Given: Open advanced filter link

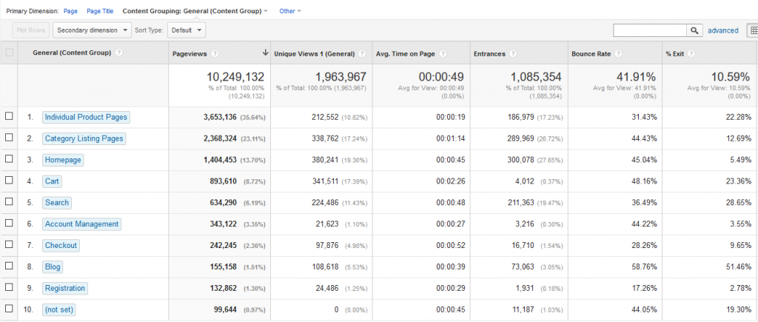Looking at the screenshot, I should (x=722, y=30).
